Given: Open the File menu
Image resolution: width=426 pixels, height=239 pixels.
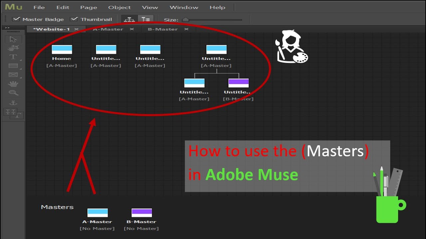Looking at the screenshot, I should point(39,7).
